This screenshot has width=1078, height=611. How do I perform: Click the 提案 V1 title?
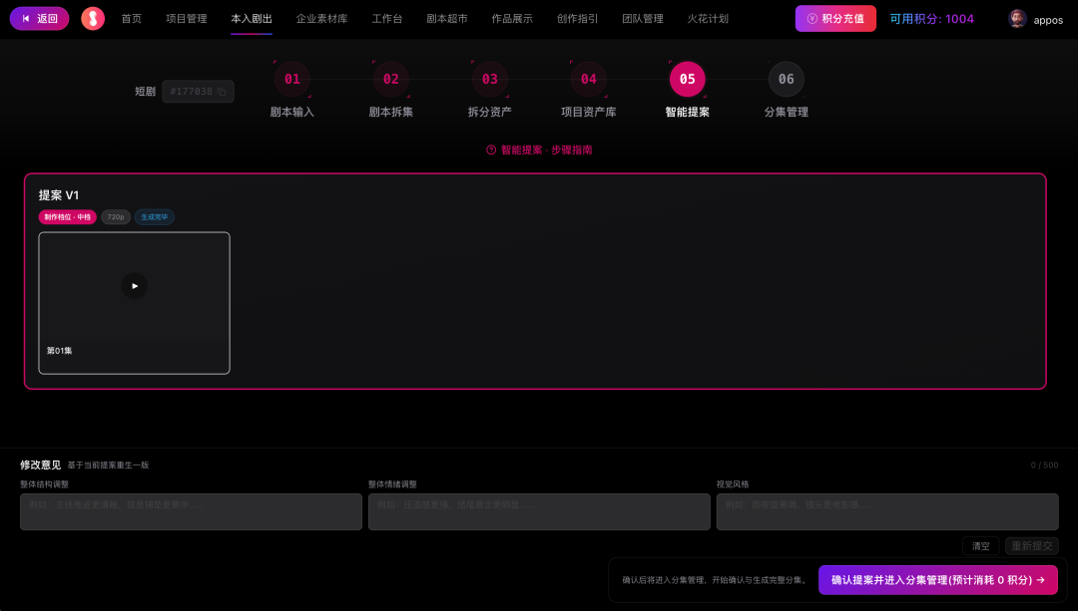59,195
